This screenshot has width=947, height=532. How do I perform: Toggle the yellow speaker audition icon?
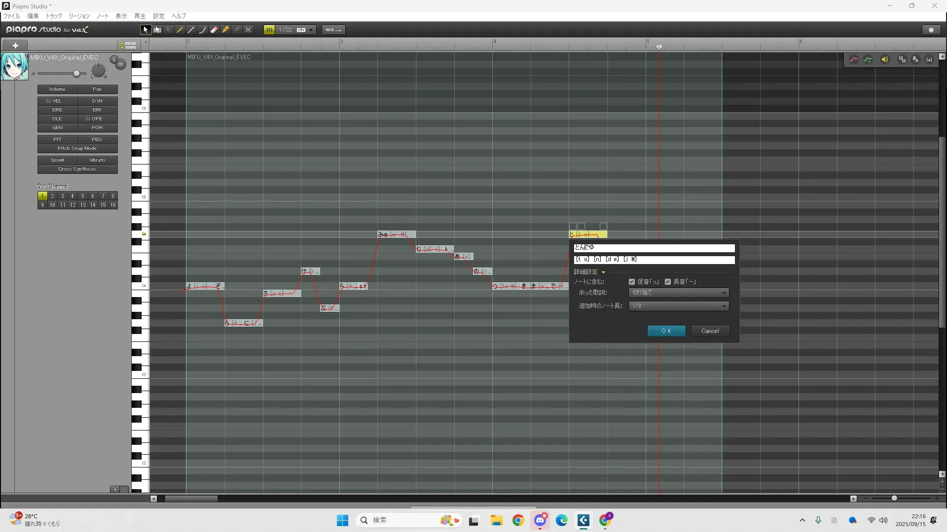[x=885, y=60]
